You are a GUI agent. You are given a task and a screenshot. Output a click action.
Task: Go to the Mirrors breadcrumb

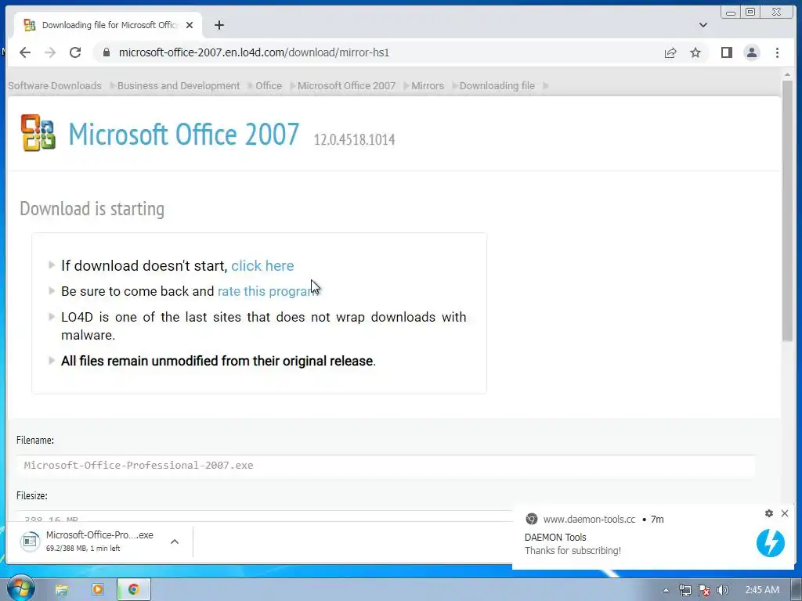point(428,86)
